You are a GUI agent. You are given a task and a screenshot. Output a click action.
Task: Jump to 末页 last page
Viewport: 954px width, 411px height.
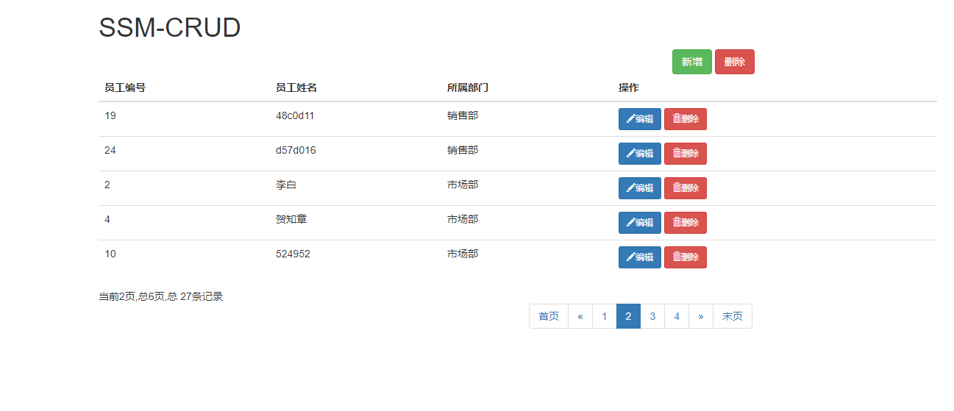733,316
